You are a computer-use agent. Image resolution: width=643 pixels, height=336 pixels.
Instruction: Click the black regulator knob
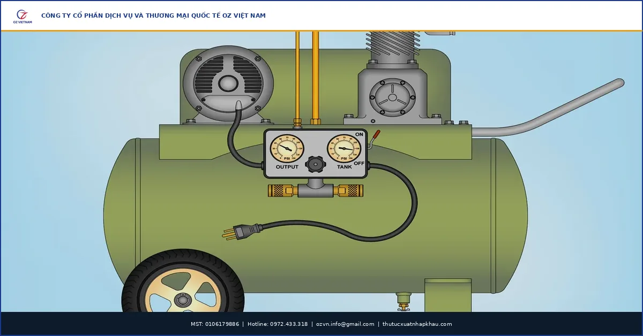[316, 164]
